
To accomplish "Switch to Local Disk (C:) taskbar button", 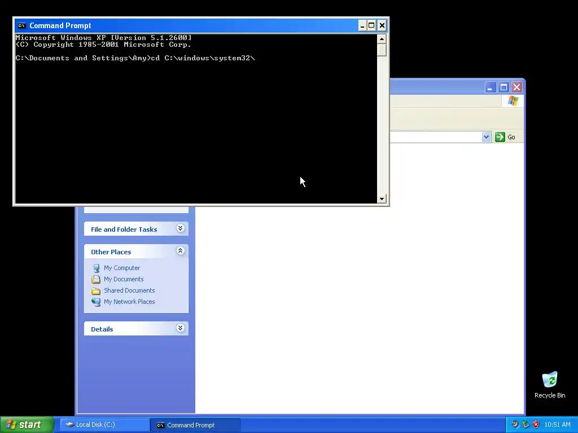I will coord(104,425).
